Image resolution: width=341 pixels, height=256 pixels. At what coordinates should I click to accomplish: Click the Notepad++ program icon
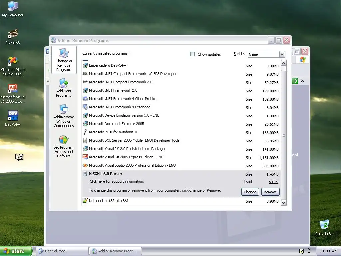[85, 201]
